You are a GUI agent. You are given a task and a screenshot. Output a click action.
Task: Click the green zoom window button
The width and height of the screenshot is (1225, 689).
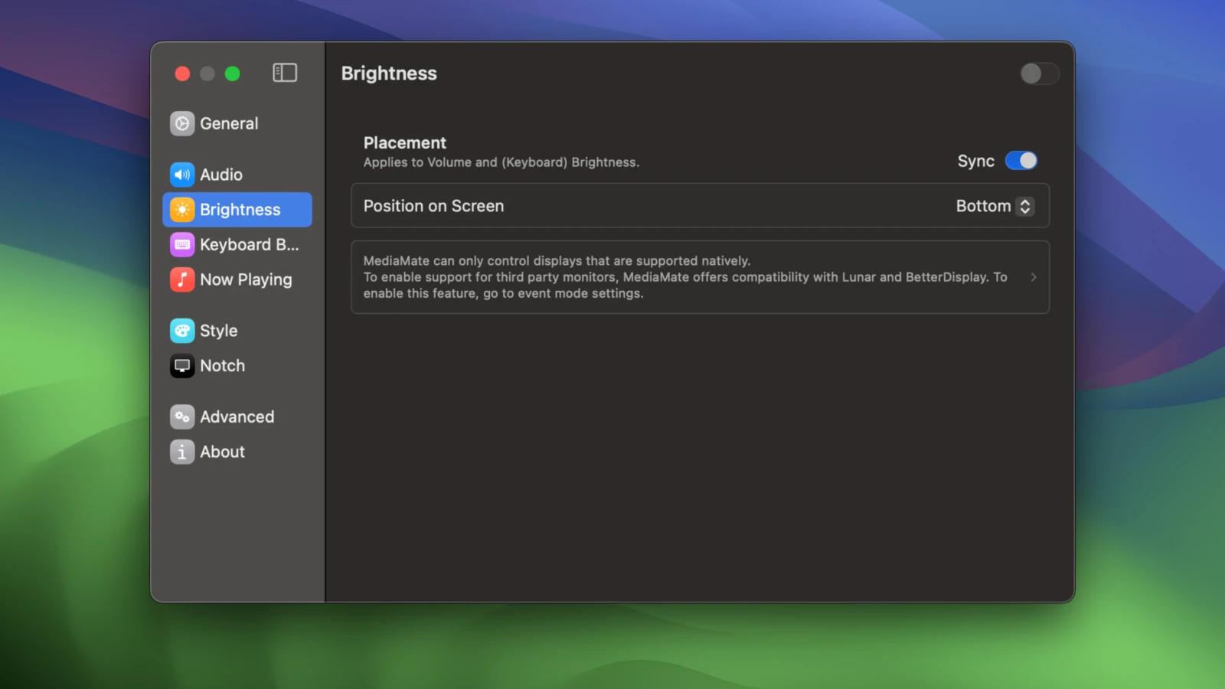coord(233,73)
